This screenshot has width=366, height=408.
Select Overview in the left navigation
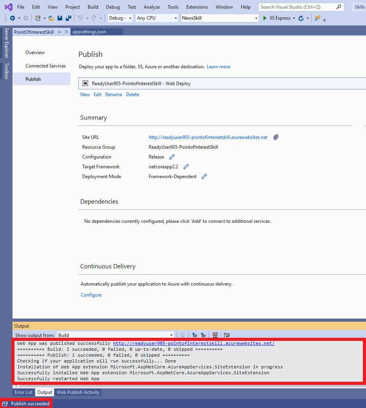pyautogui.click(x=35, y=53)
